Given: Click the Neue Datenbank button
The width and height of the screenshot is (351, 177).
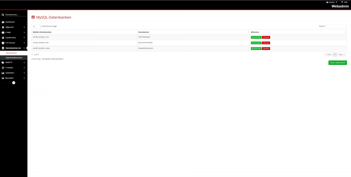Looking at the screenshot, I should (338, 63).
